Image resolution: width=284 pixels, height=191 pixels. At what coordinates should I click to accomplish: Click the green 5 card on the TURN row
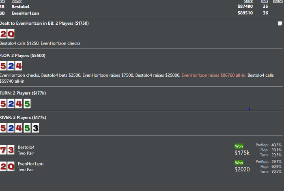[x=27, y=103]
